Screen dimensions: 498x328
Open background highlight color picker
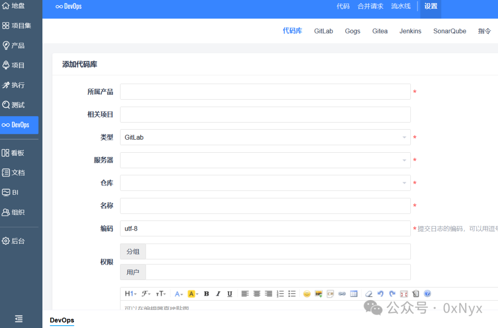pyautogui.click(x=193, y=294)
